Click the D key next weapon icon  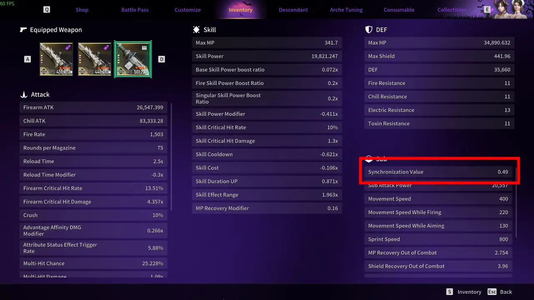pos(161,59)
